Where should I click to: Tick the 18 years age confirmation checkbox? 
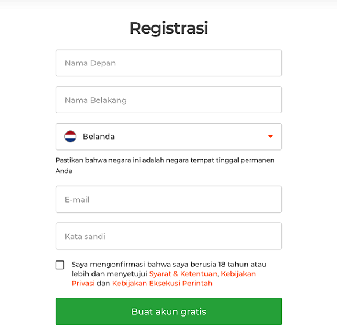click(60, 265)
